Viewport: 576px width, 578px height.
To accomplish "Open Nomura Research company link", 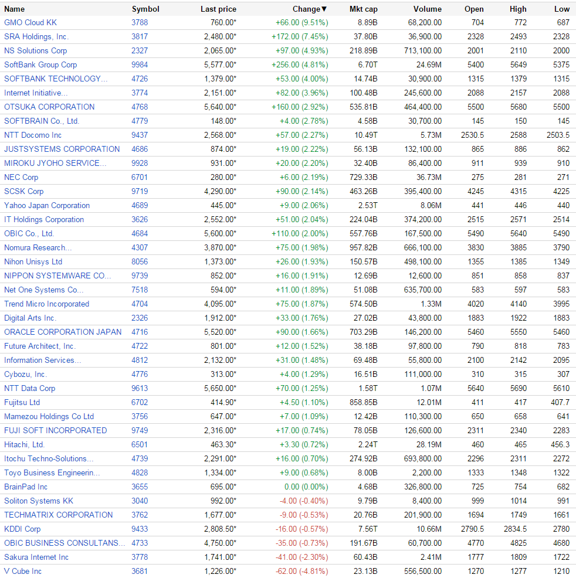I will (x=38, y=248).
